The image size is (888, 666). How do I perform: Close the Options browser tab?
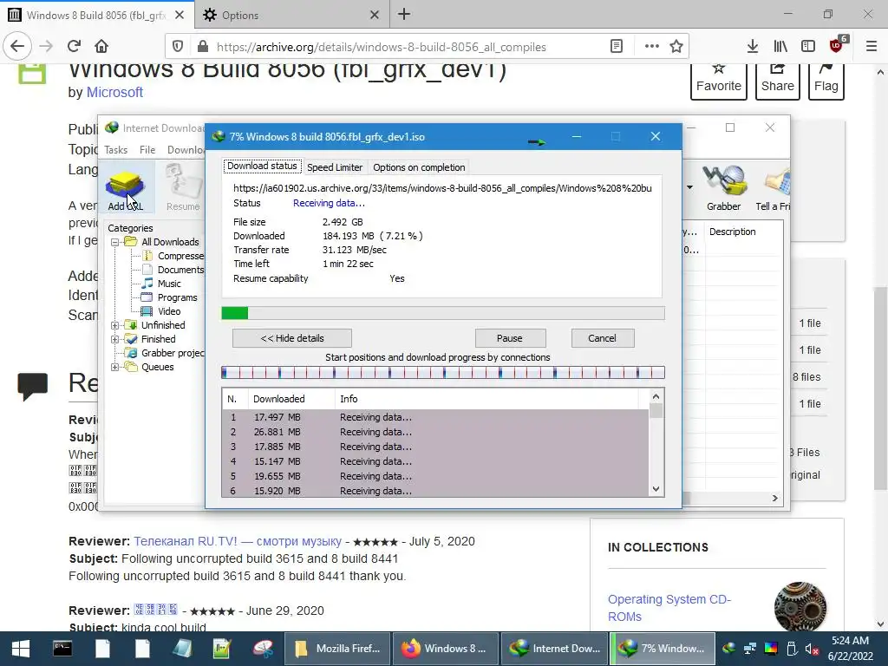pyautogui.click(x=375, y=16)
